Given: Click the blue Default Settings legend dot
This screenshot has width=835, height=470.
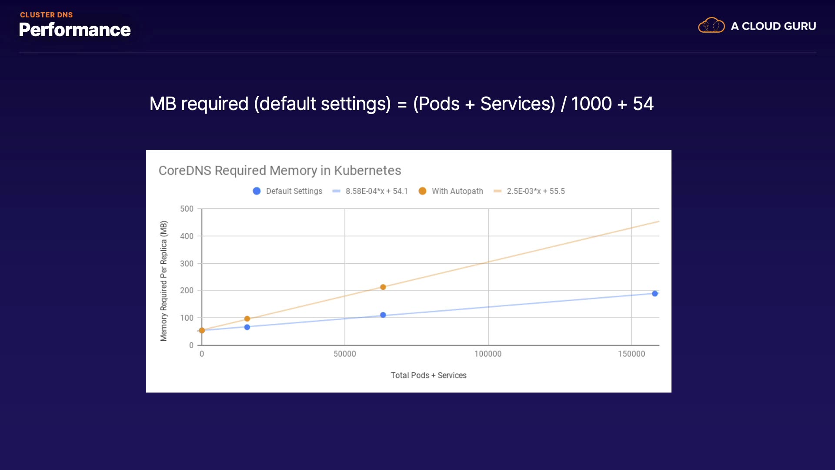Looking at the screenshot, I should 257,191.
